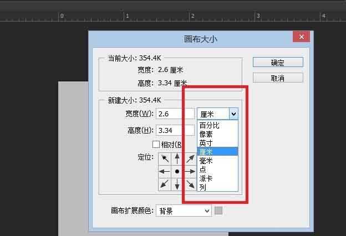The width and height of the screenshot is (346, 236).
Task: Set anchor to bottom-center arrow
Action: pos(177,184)
